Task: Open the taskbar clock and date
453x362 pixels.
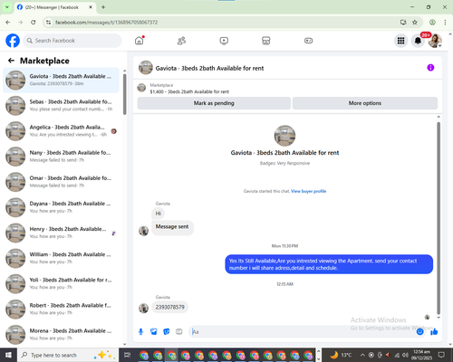Action: tap(421, 355)
